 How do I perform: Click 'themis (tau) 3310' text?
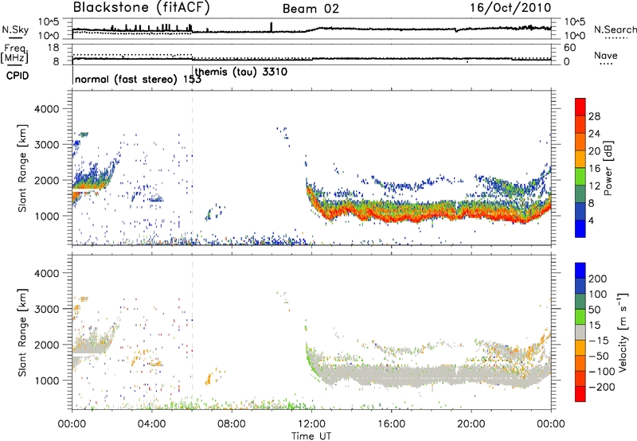tap(241, 72)
